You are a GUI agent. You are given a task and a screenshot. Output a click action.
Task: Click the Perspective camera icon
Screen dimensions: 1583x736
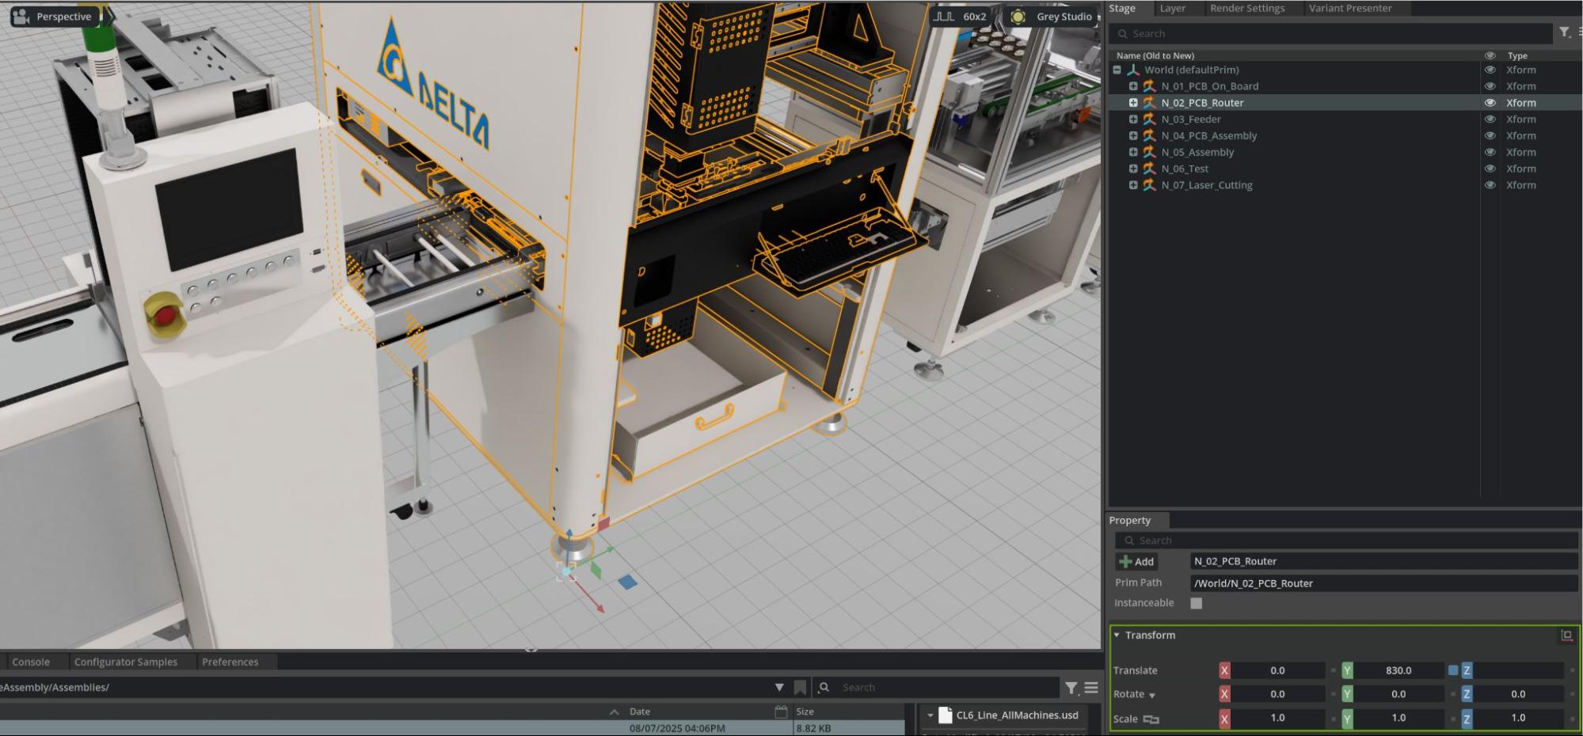[x=21, y=17]
